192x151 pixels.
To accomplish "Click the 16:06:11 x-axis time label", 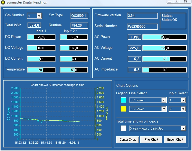I will click(x=74, y=143).
